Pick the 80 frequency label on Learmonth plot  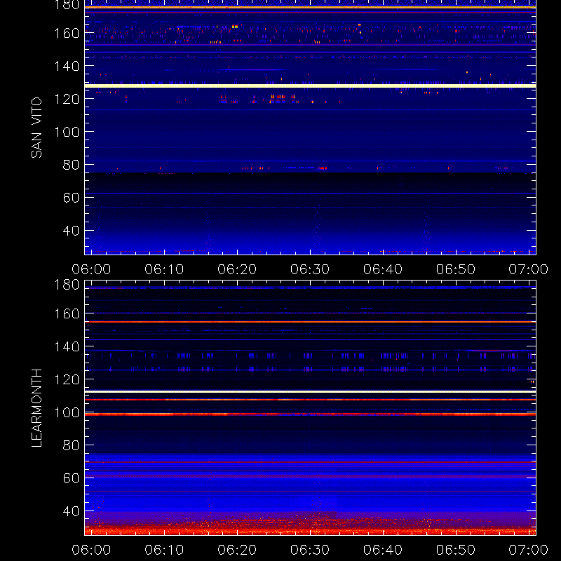pyautogui.click(x=71, y=445)
